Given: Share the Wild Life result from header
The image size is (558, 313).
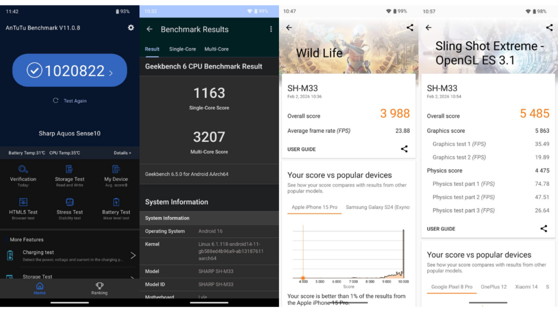Looking at the screenshot, I should (410, 28).
